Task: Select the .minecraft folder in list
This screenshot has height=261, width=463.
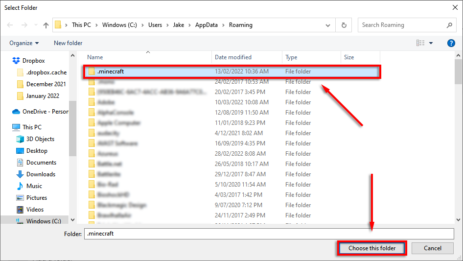Action: click(111, 71)
